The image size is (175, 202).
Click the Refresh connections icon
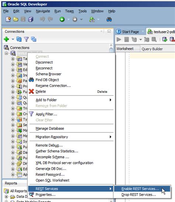(19, 39)
